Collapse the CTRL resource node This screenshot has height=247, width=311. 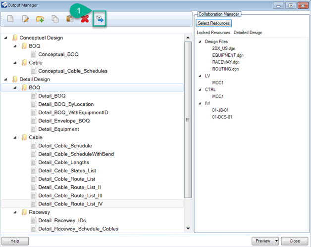pyautogui.click(x=200, y=89)
